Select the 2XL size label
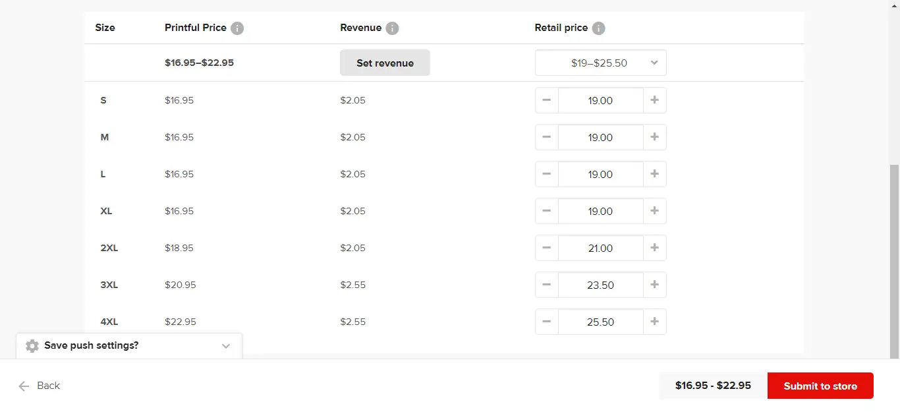 point(109,248)
